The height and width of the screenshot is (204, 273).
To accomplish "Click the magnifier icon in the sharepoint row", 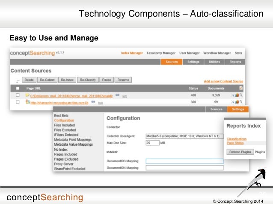I will click(x=241, y=102).
